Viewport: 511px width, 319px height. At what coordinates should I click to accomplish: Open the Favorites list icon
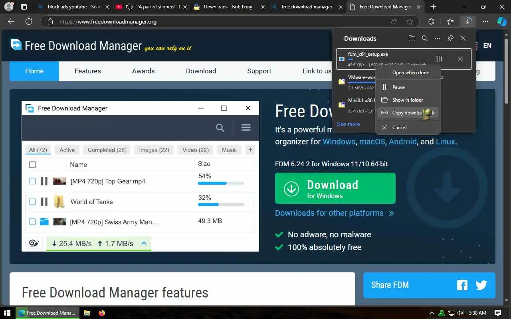(x=450, y=22)
